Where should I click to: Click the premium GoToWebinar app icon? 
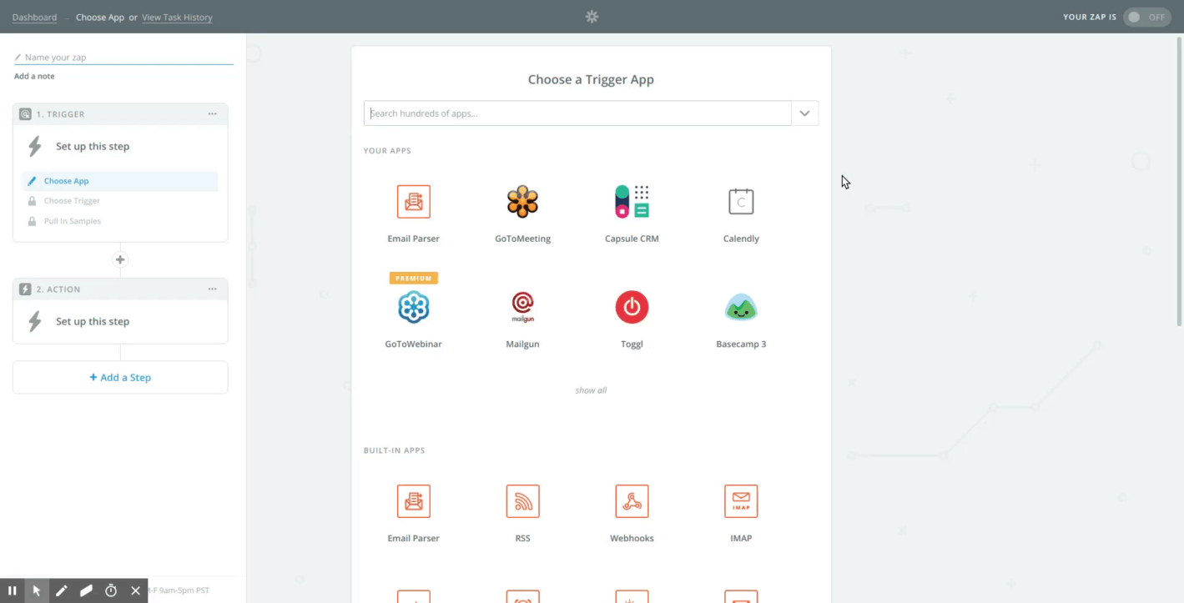pos(413,307)
